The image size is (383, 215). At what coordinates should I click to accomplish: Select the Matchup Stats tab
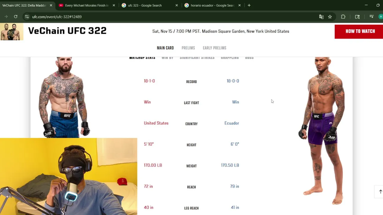142,58
